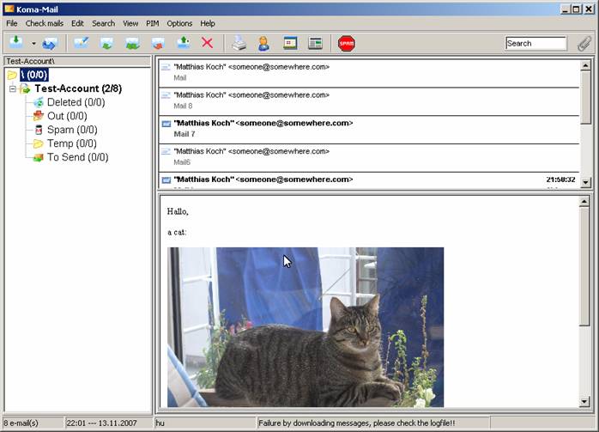Select the Out (0/0) folder

coord(67,116)
